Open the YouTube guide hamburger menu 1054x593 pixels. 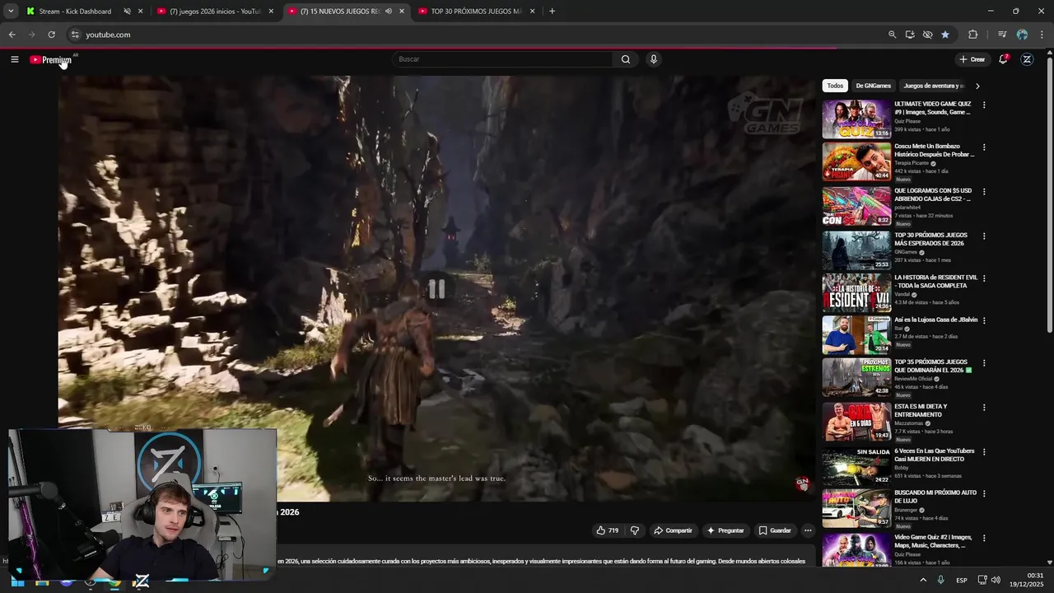14,59
